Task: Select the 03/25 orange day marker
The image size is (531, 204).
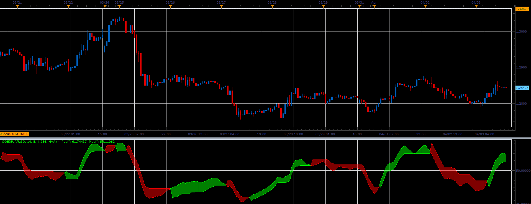Action: click(119, 7)
